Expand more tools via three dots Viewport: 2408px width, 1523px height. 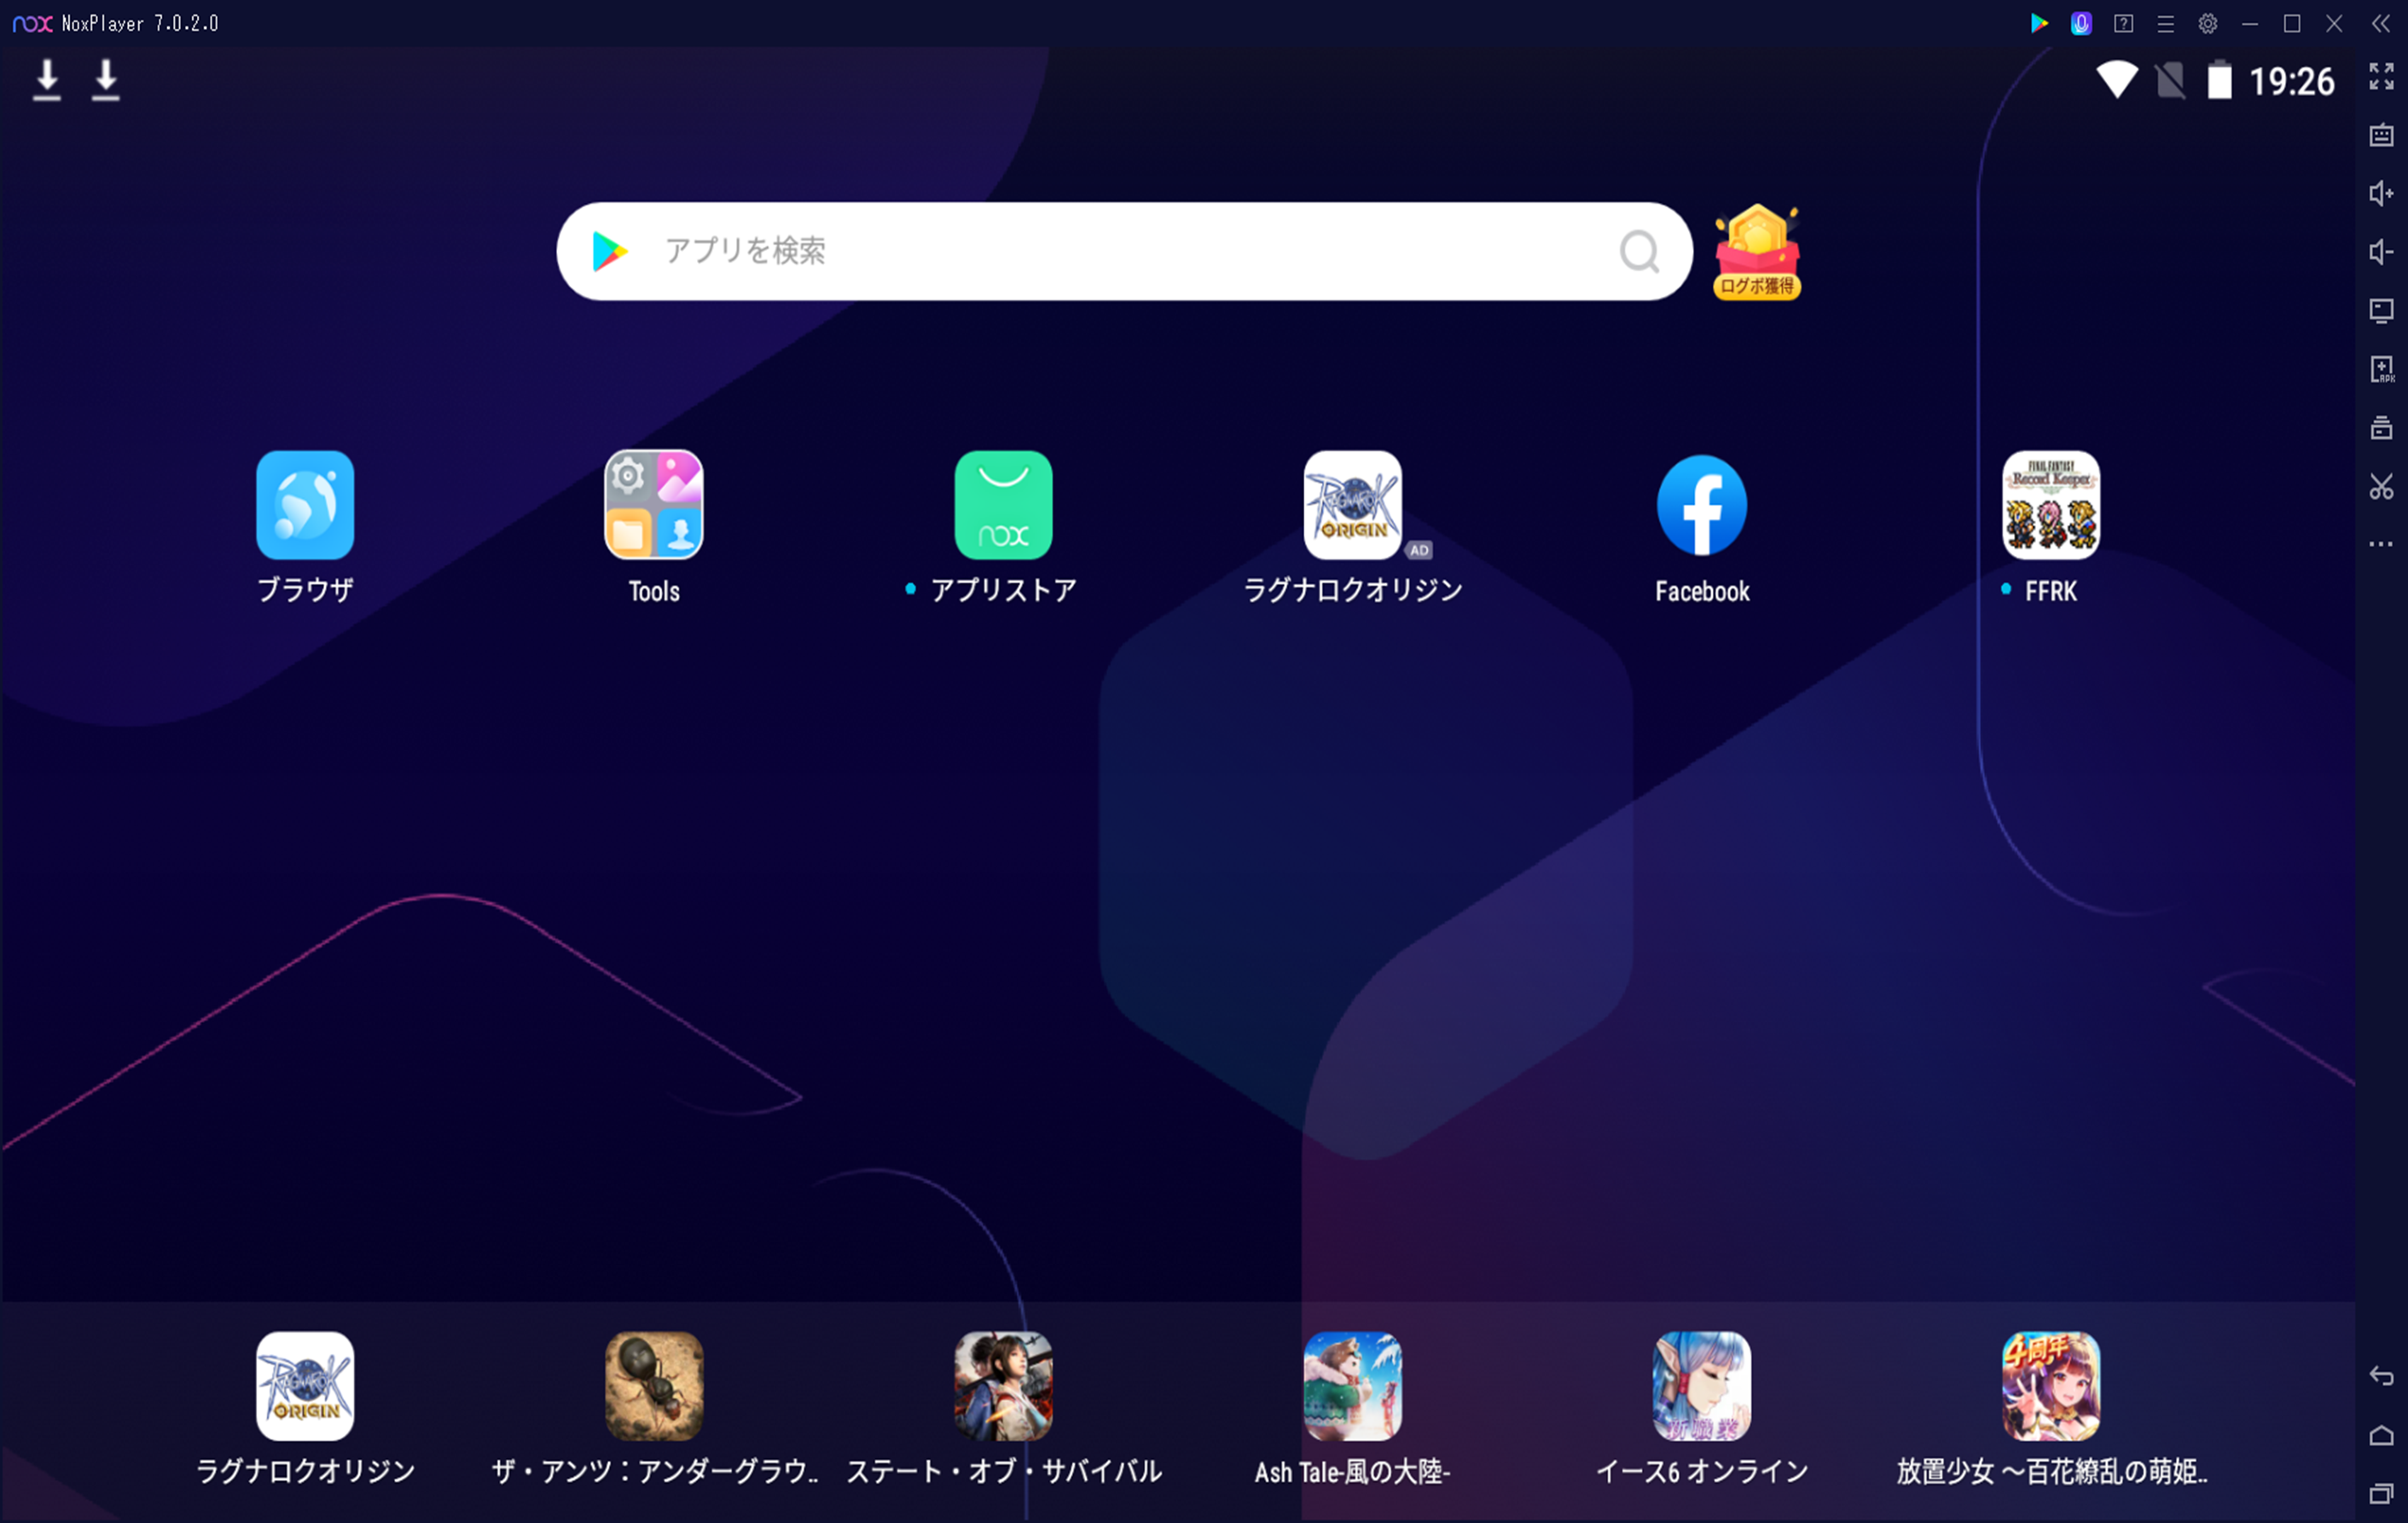[x=2381, y=544]
